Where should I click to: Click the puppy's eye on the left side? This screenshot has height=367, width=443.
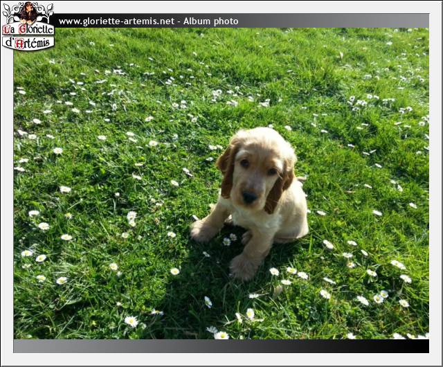[244, 163]
